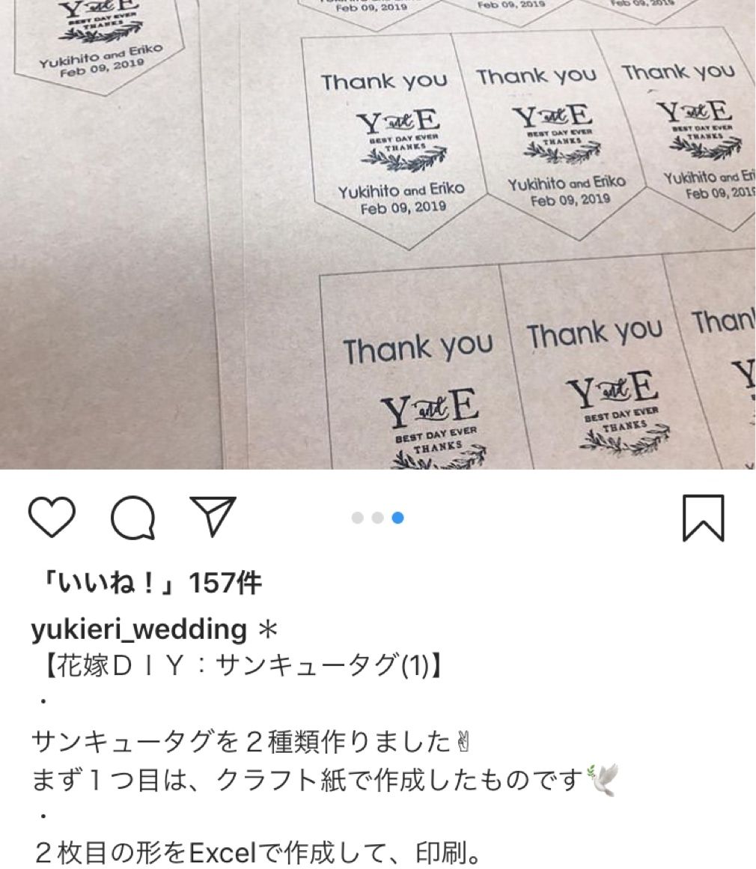Open yukieri_wedding profile username
This screenshot has width=756, height=869.
click(139, 629)
